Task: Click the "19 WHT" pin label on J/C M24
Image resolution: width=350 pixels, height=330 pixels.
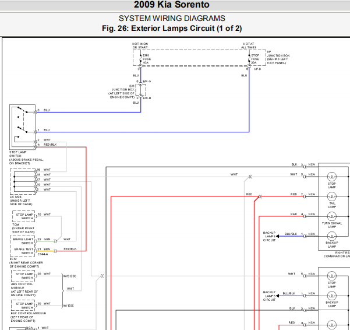Action: click(x=44, y=185)
